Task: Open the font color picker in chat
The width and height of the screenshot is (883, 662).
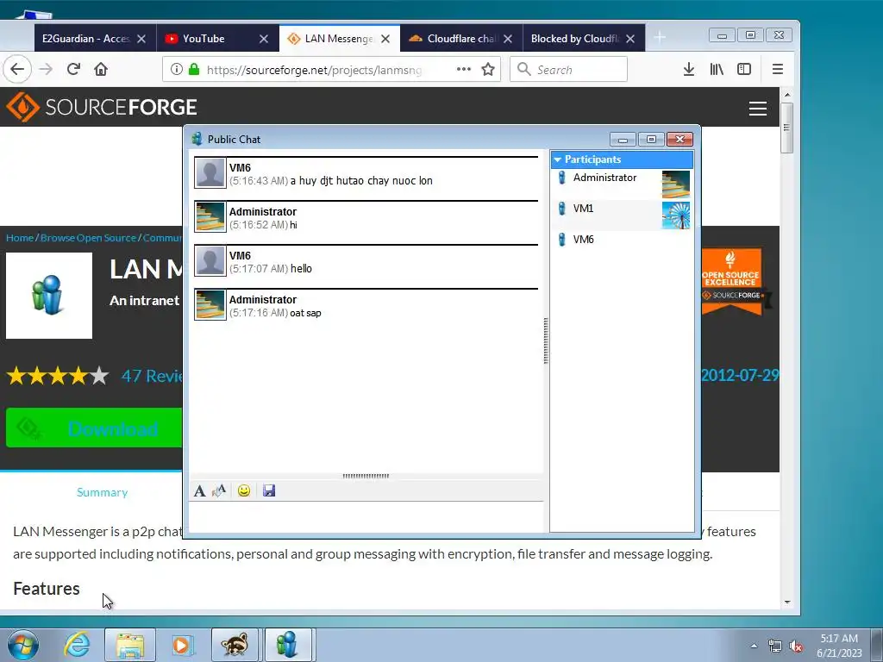Action: pyautogui.click(x=219, y=490)
